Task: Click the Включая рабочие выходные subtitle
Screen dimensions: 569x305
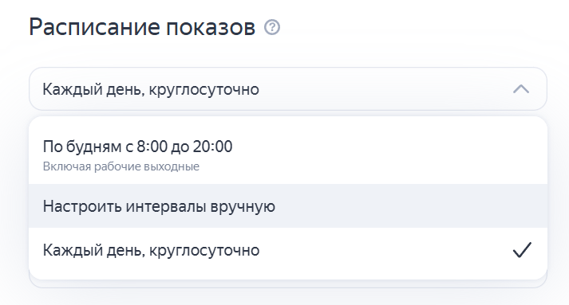Action: [x=121, y=166]
